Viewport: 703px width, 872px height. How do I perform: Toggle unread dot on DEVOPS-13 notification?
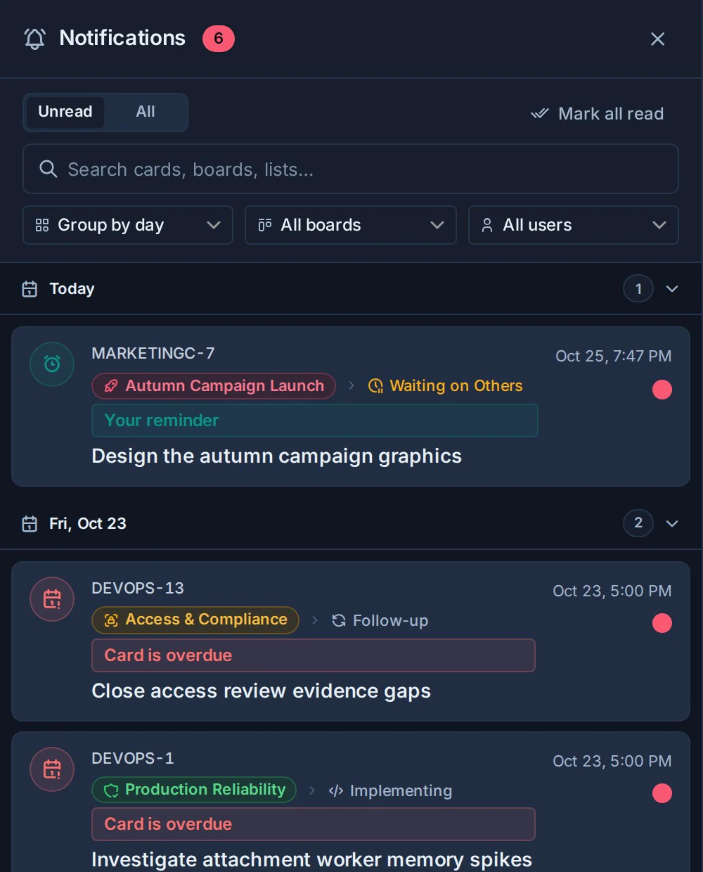[x=662, y=623]
